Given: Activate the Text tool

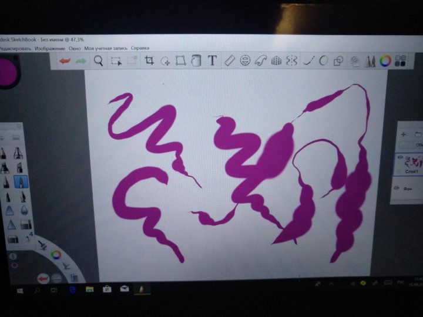Looking at the screenshot, I should point(212,60).
